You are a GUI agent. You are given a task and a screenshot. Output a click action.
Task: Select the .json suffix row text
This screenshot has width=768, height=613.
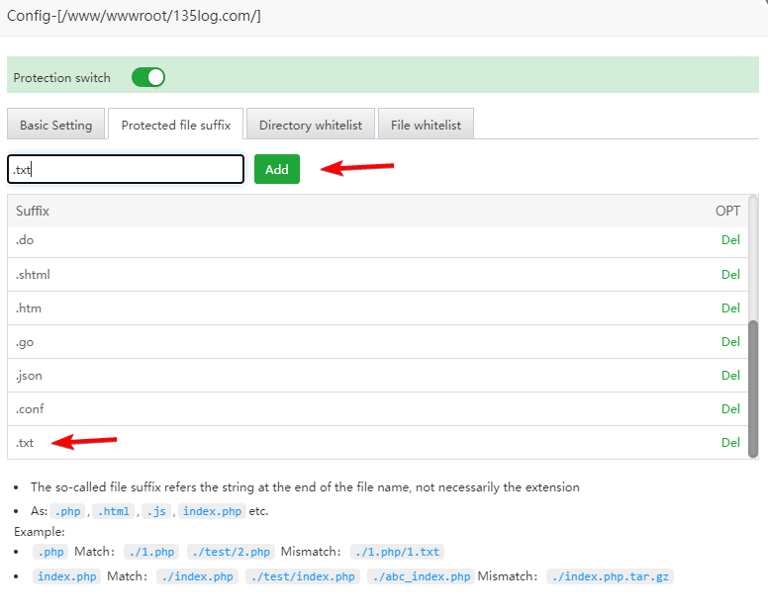click(29, 376)
